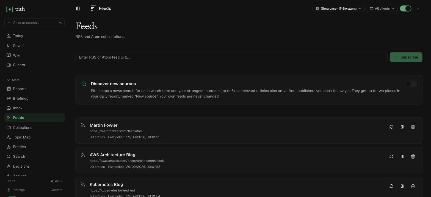Open Decisions page
This screenshot has height=197, width=431.
pos(34,166)
